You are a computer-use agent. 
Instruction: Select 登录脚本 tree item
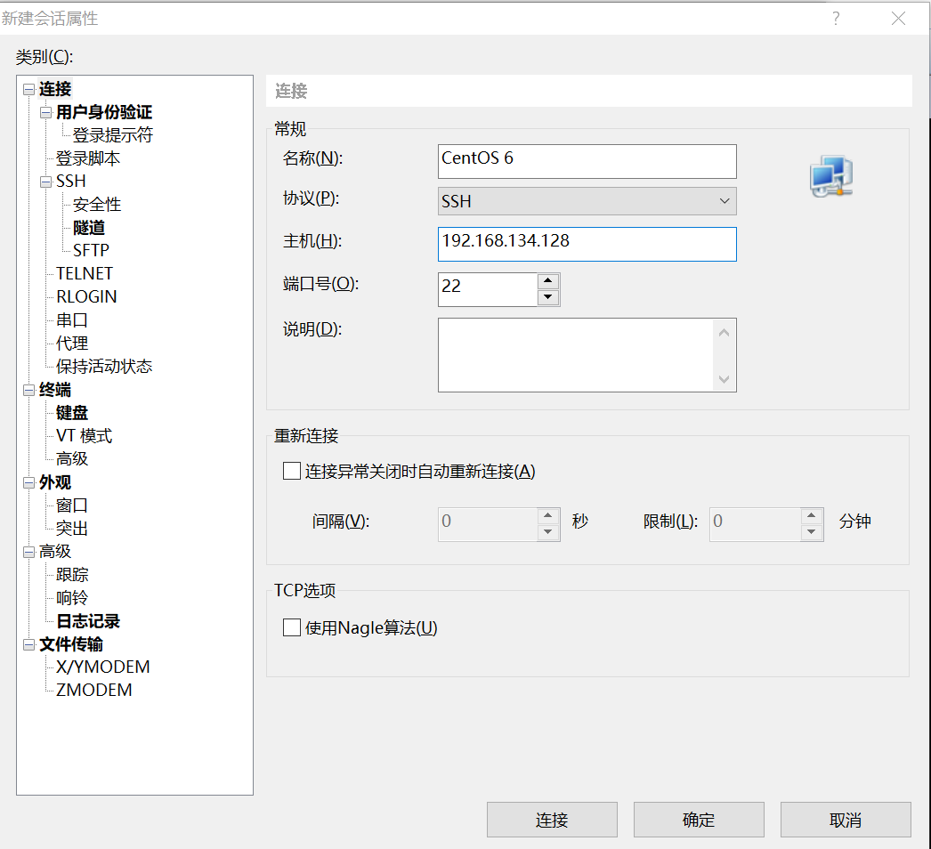(x=88, y=158)
